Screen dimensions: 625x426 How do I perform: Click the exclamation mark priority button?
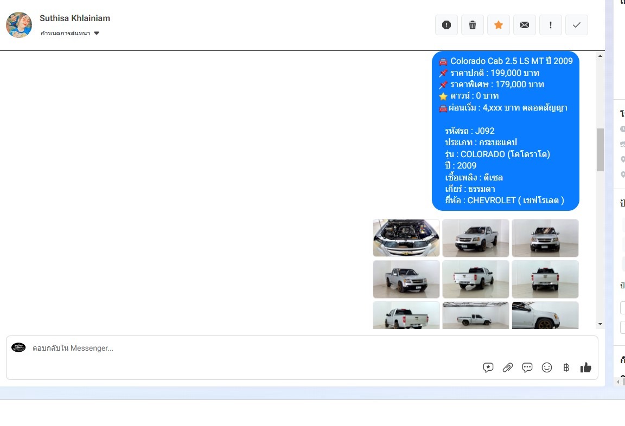pos(551,25)
